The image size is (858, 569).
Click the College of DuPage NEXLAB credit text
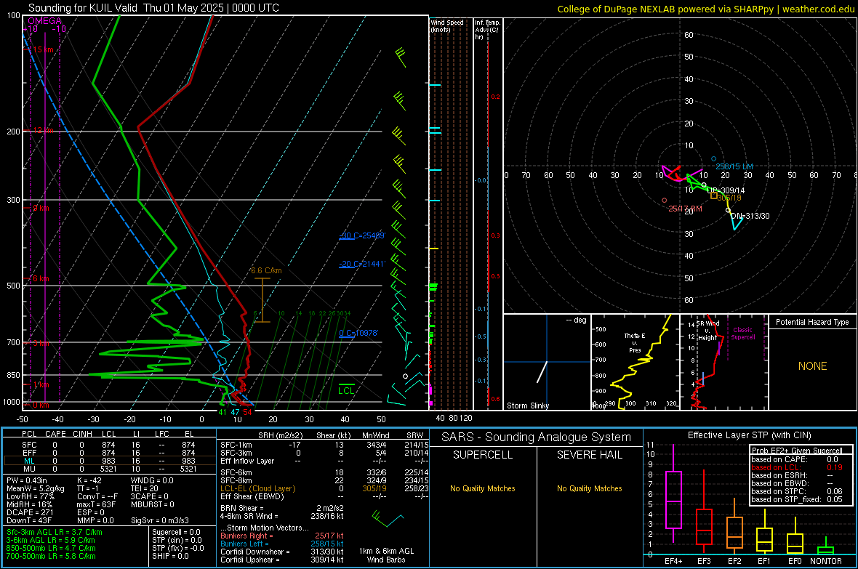[706, 9]
